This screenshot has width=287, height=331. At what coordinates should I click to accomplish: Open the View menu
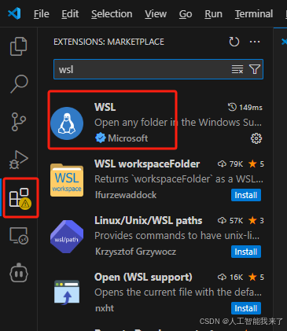pyautogui.click(x=156, y=13)
